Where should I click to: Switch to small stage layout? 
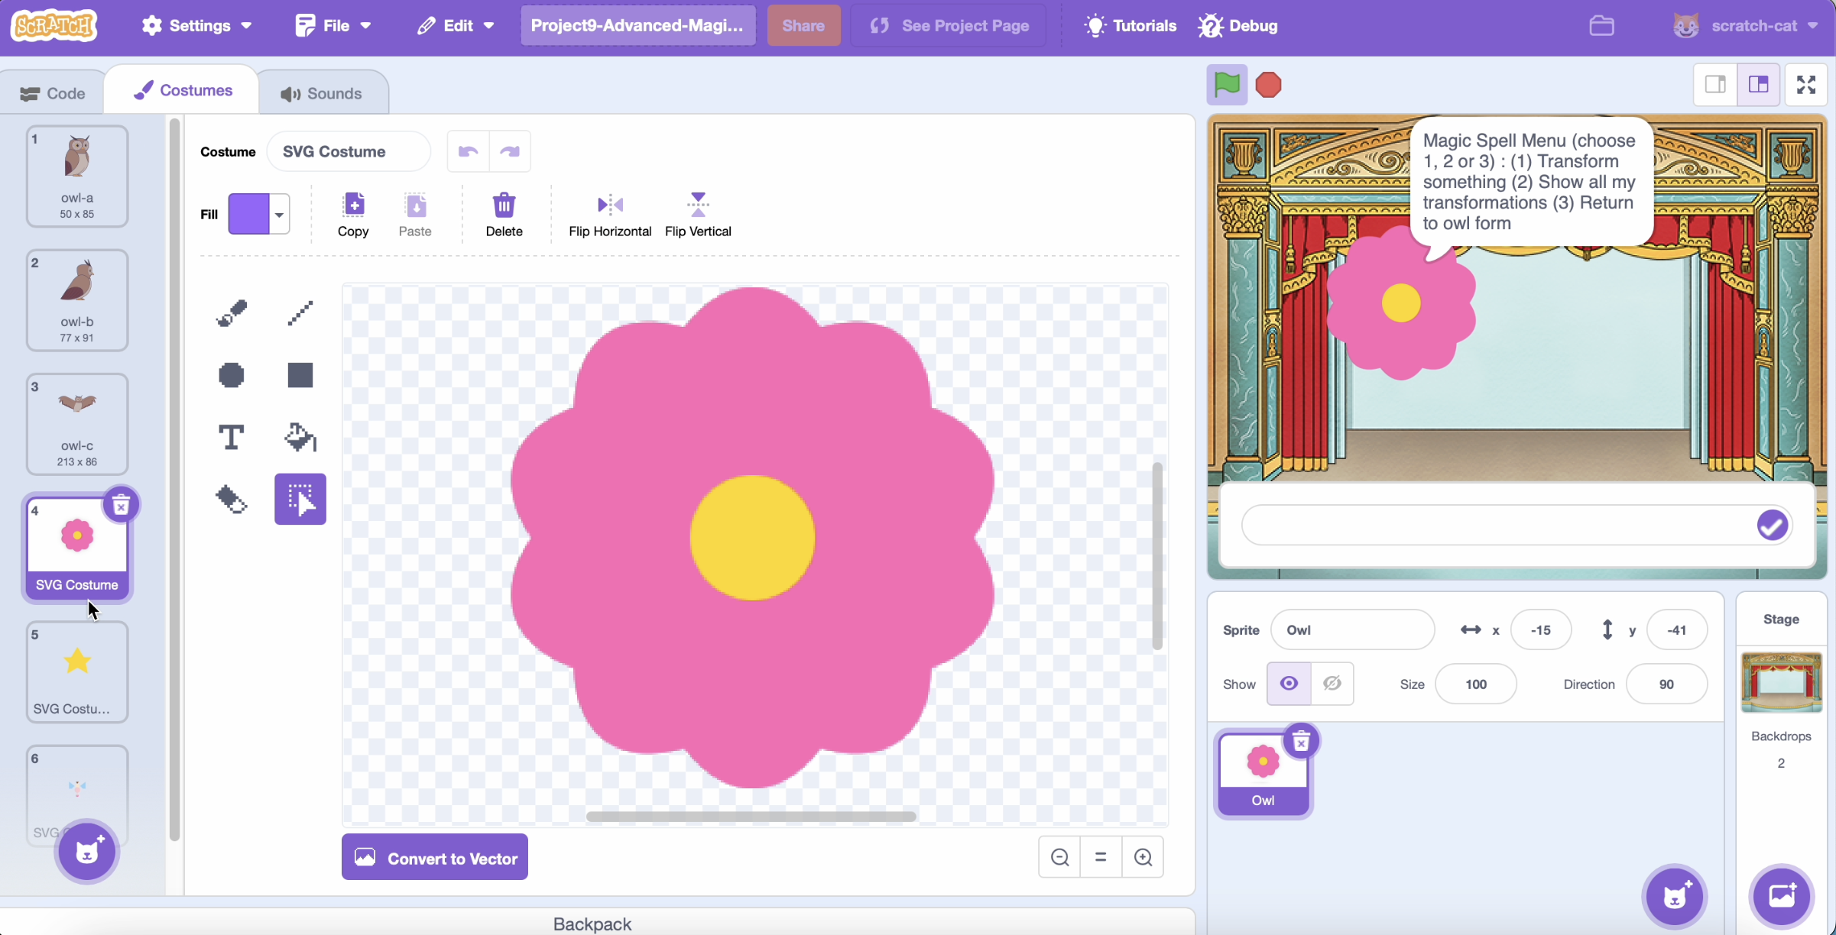coord(1715,85)
